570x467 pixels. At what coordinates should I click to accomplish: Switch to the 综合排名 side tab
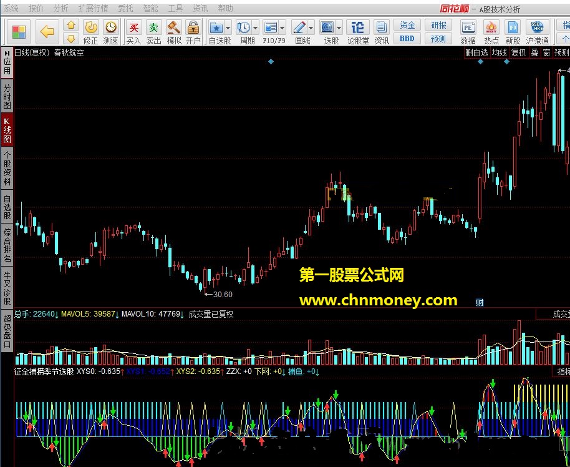pos(7,245)
